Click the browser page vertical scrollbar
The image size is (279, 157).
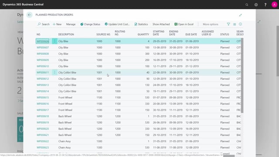(x=278, y=51)
